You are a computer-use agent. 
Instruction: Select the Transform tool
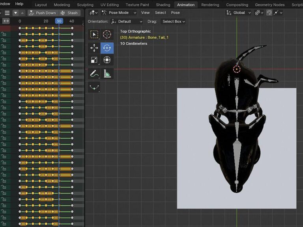[x=107, y=60]
